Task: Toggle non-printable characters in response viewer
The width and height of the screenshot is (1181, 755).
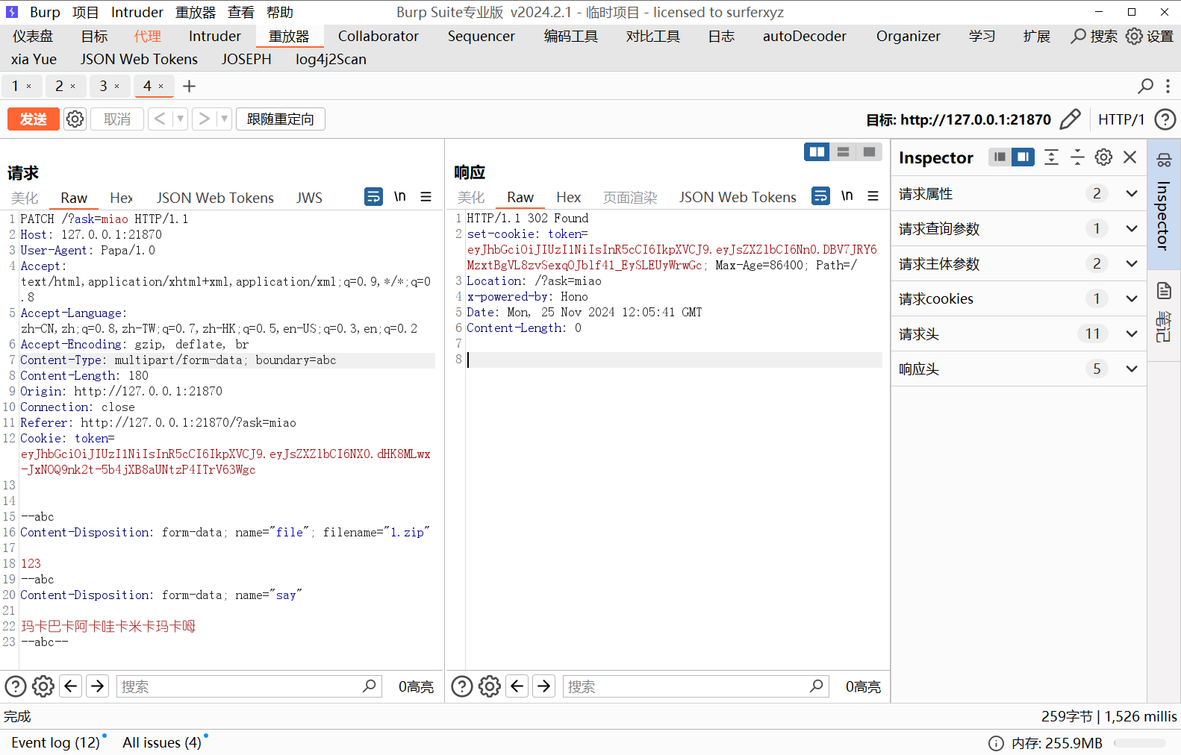Action: click(847, 195)
